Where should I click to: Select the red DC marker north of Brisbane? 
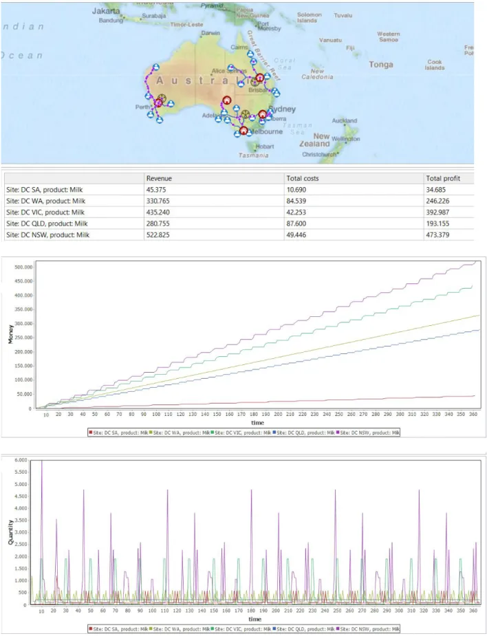[260, 78]
